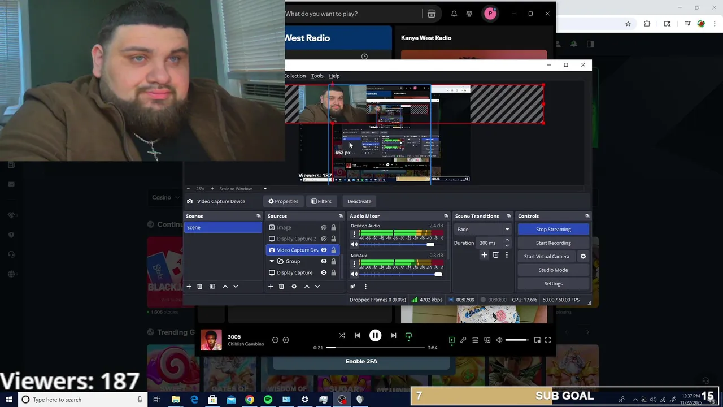Click Start Recording button

tap(554, 243)
